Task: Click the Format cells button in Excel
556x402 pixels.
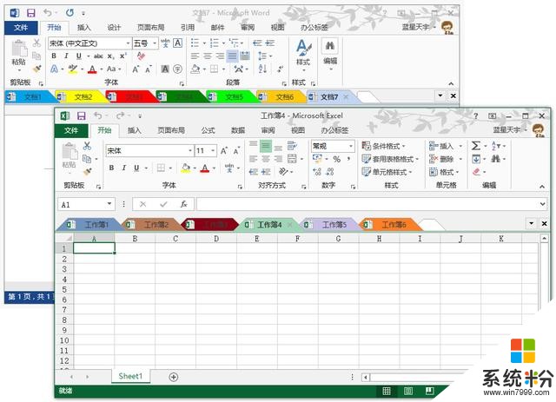Action: point(444,172)
